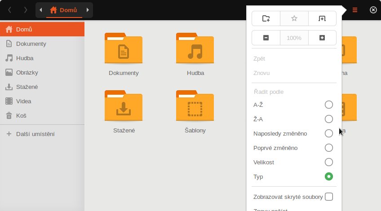The width and height of the screenshot is (381, 211).
Task: Select the Stažené folder icon
Action: click(124, 105)
